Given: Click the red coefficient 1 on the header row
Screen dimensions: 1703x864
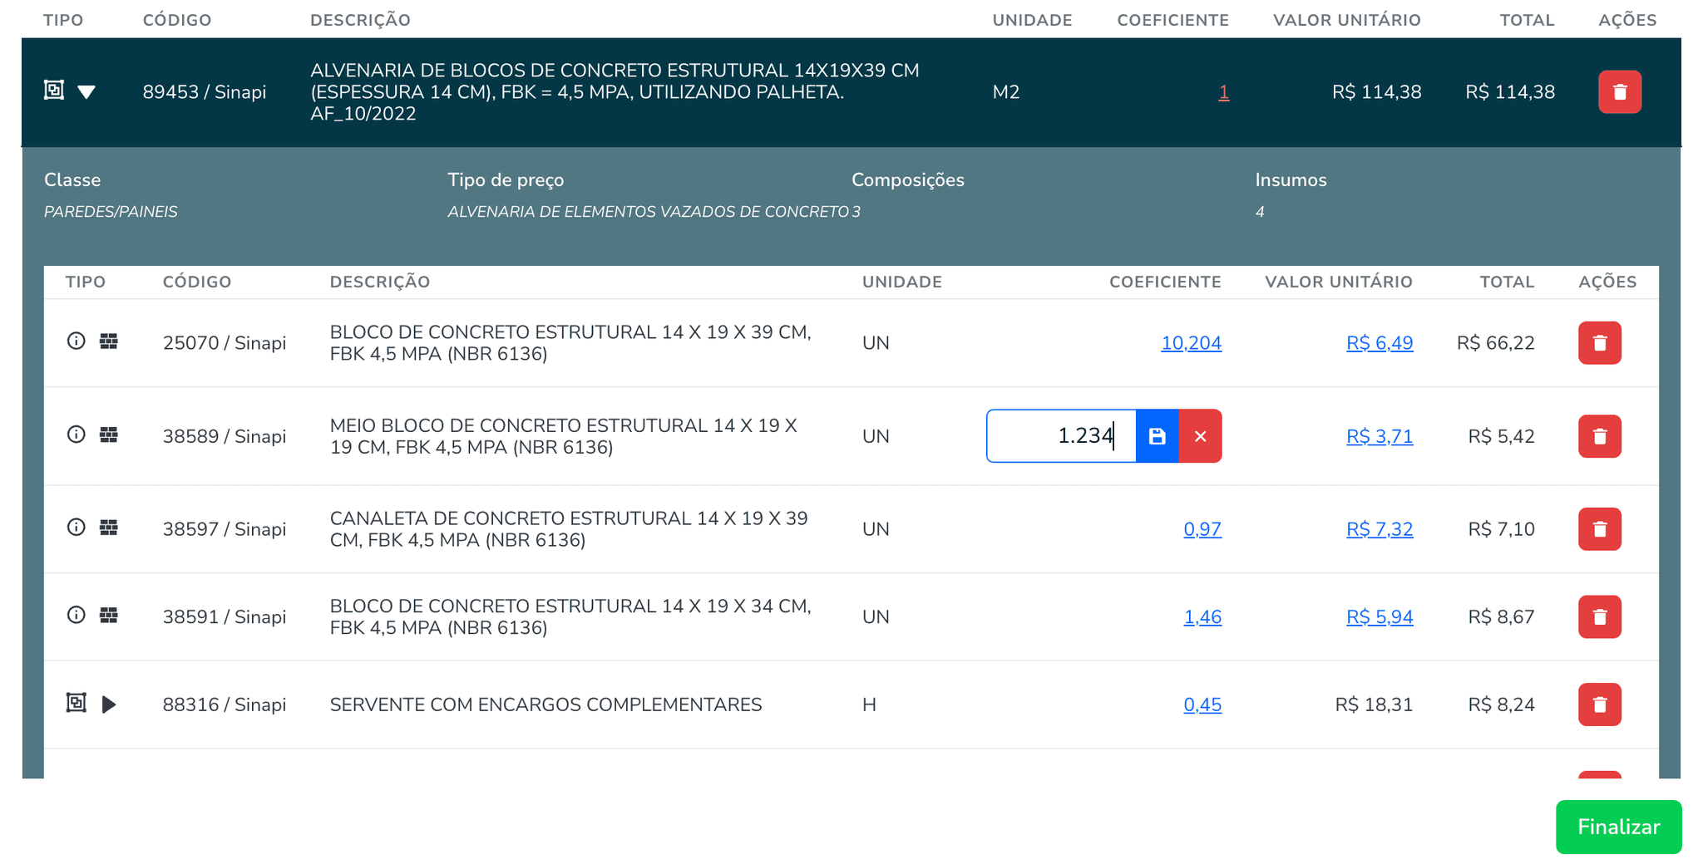Looking at the screenshot, I should (x=1223, y=93).
